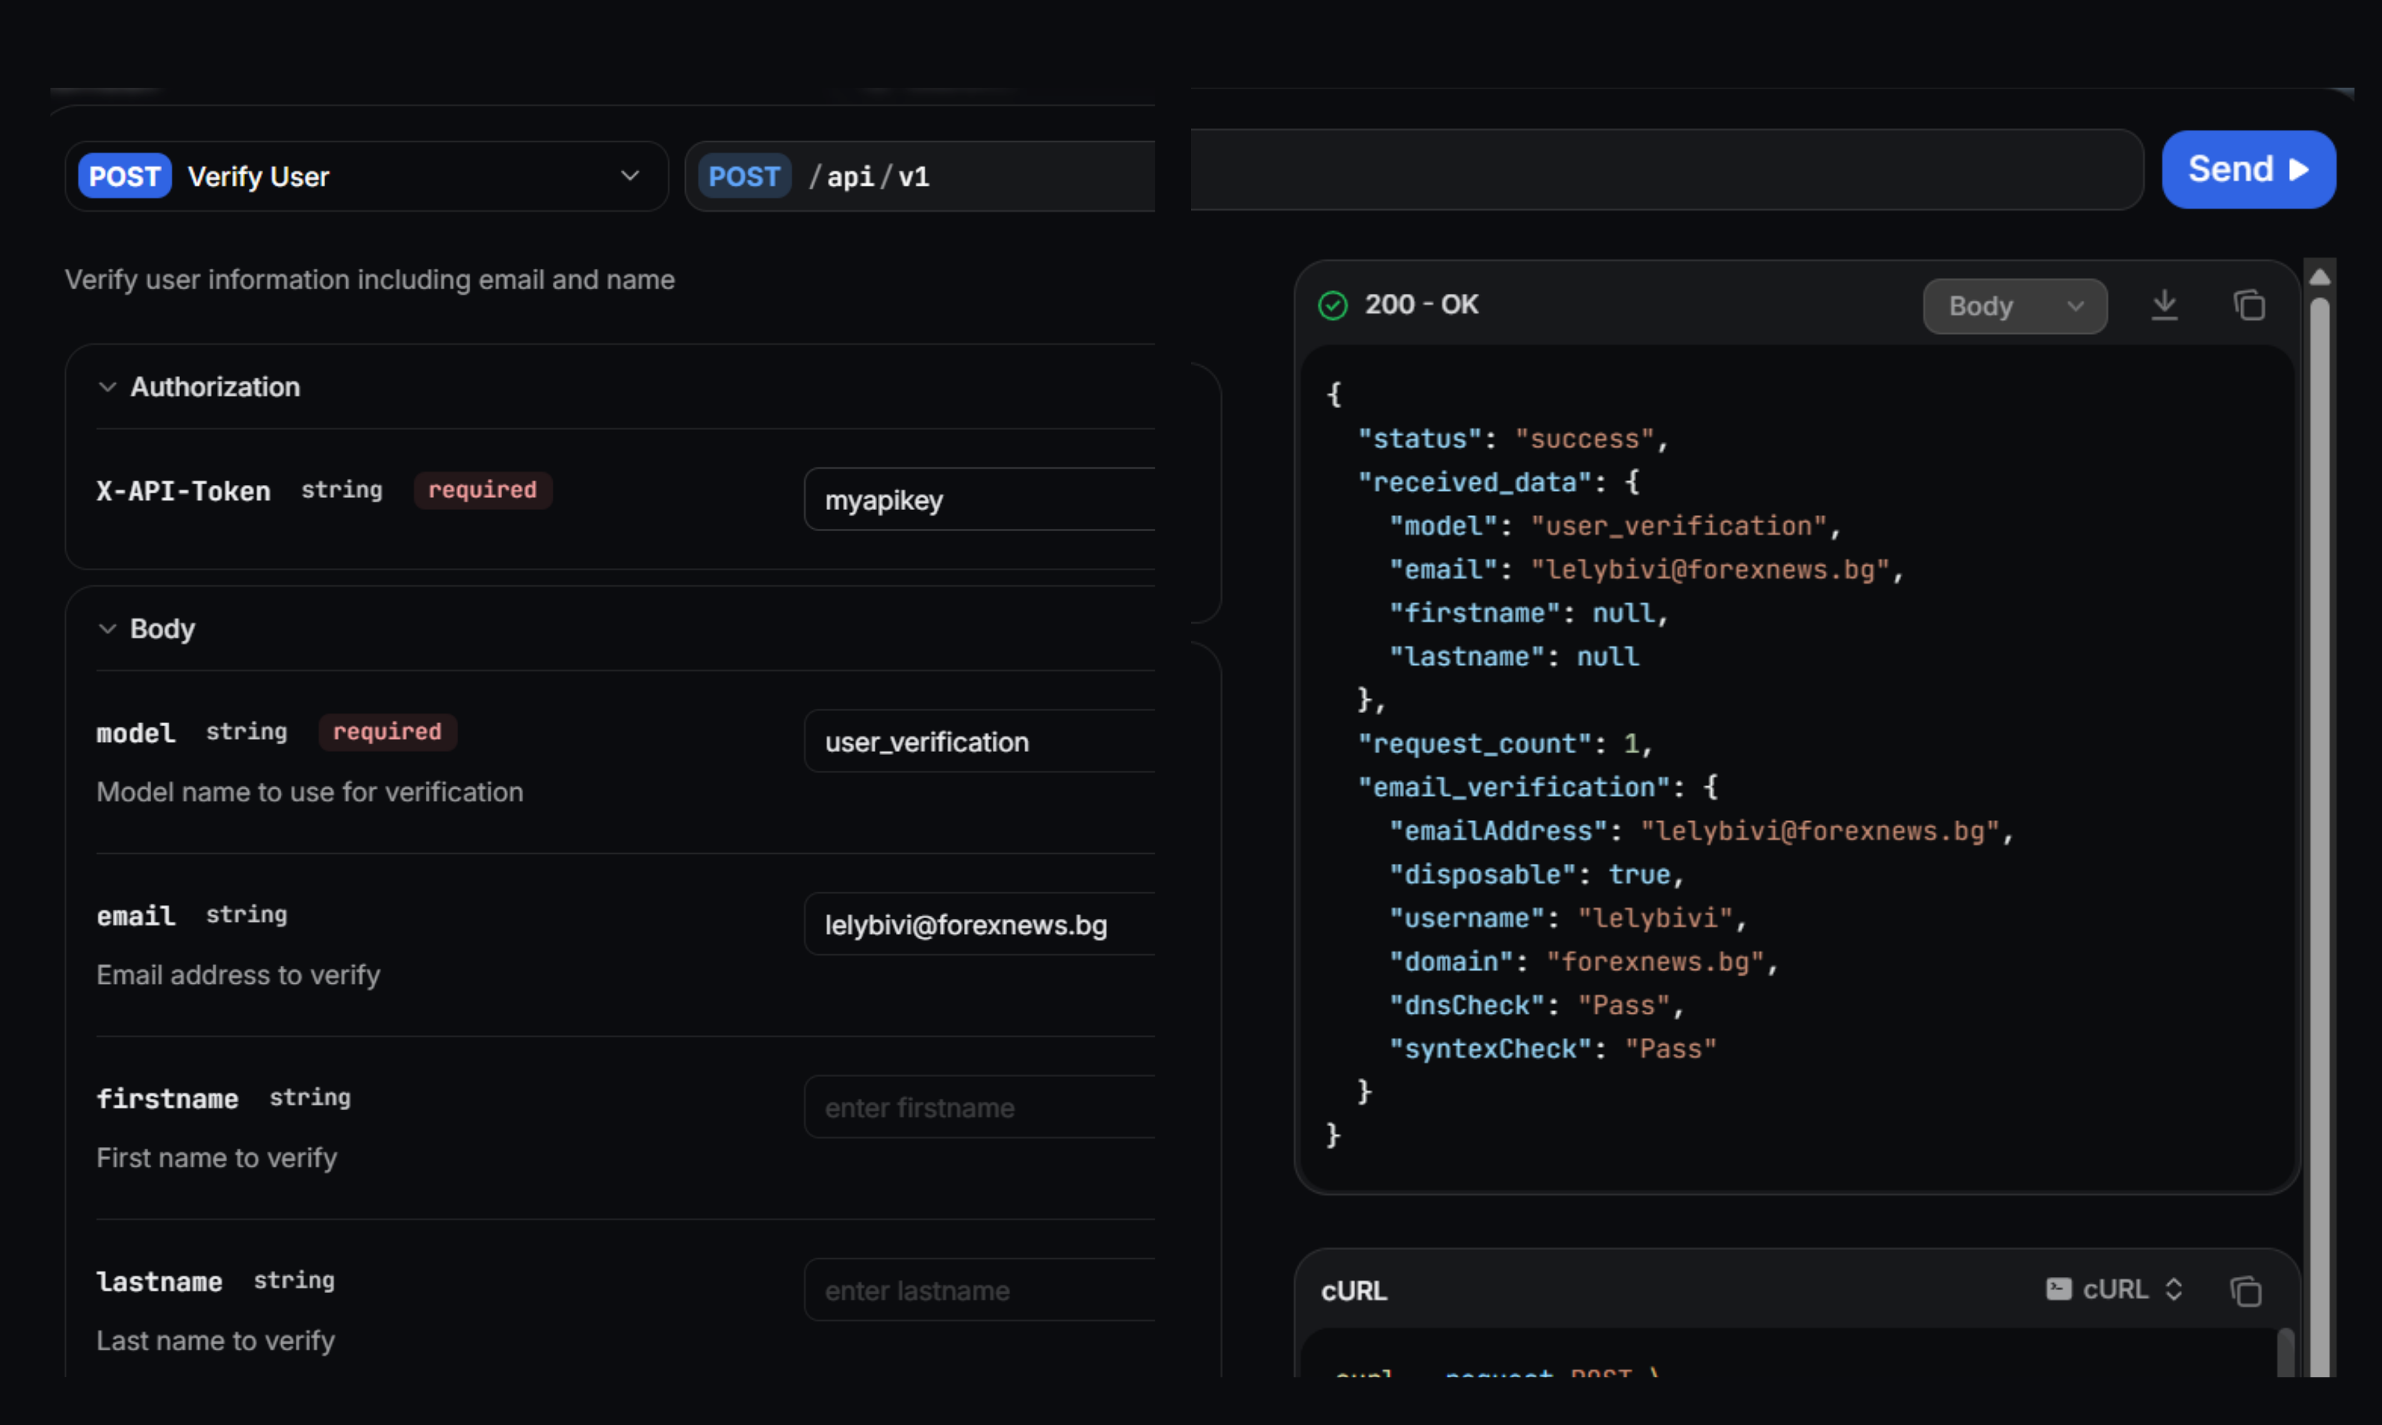Open the Body response view dropdown
The width and height of the screenshot is (2382, 1425).
pos(2014,306)
